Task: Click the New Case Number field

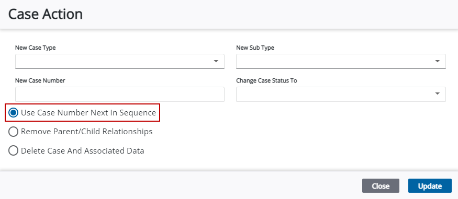Action: tap(120, 94)
